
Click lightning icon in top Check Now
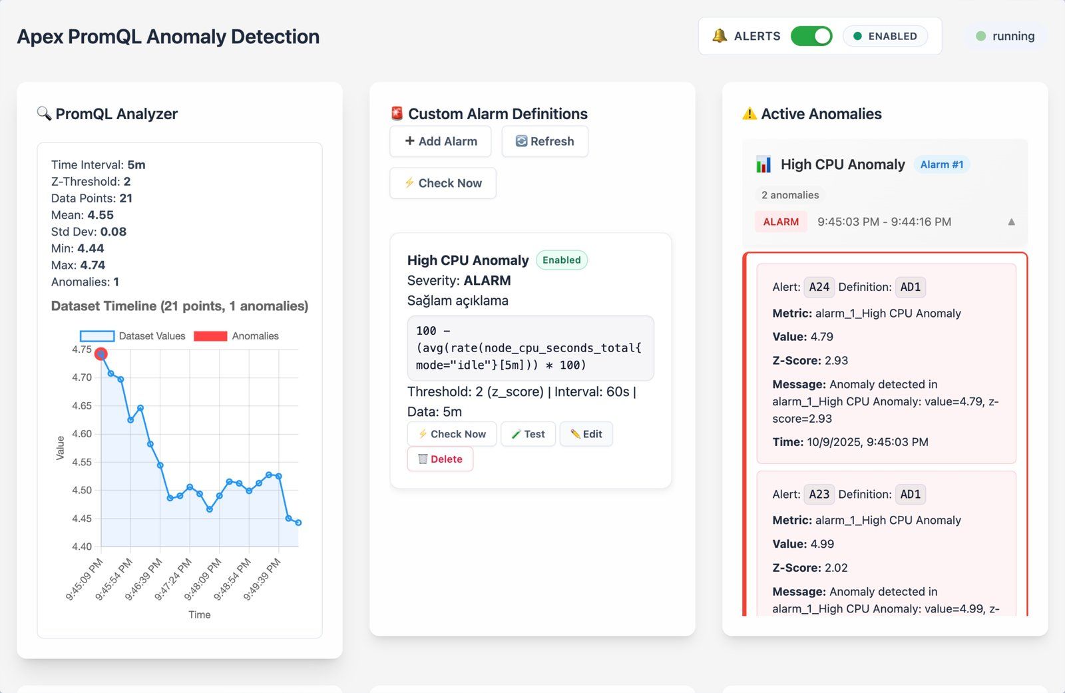[x=409, y=183]
